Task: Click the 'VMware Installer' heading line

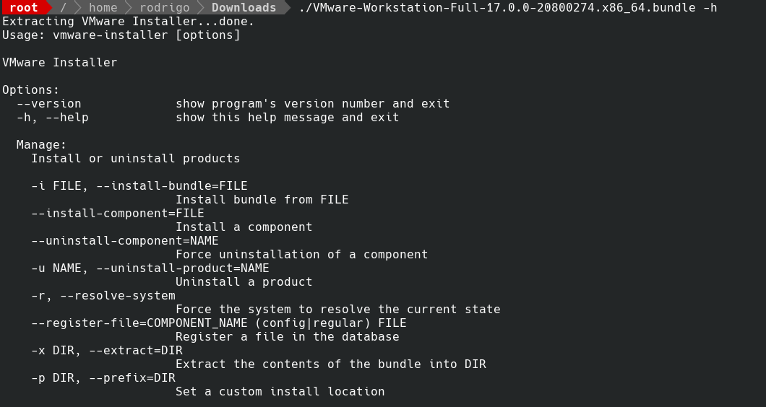Action: tap(59, 63)
